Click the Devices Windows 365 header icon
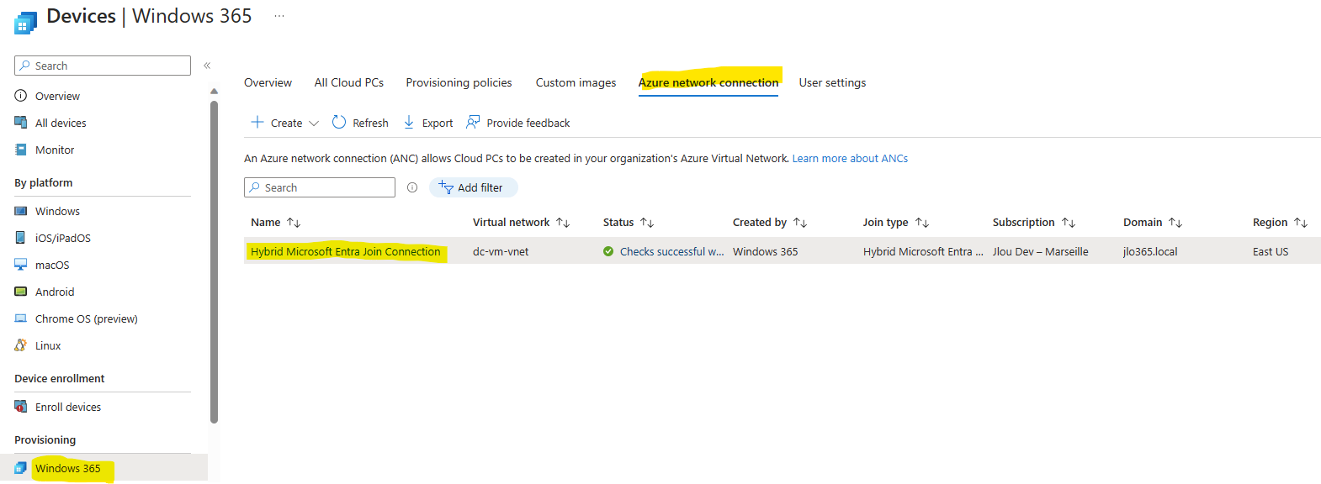The width and height of the screenshot is (1321, 484). tap(25, 23)
